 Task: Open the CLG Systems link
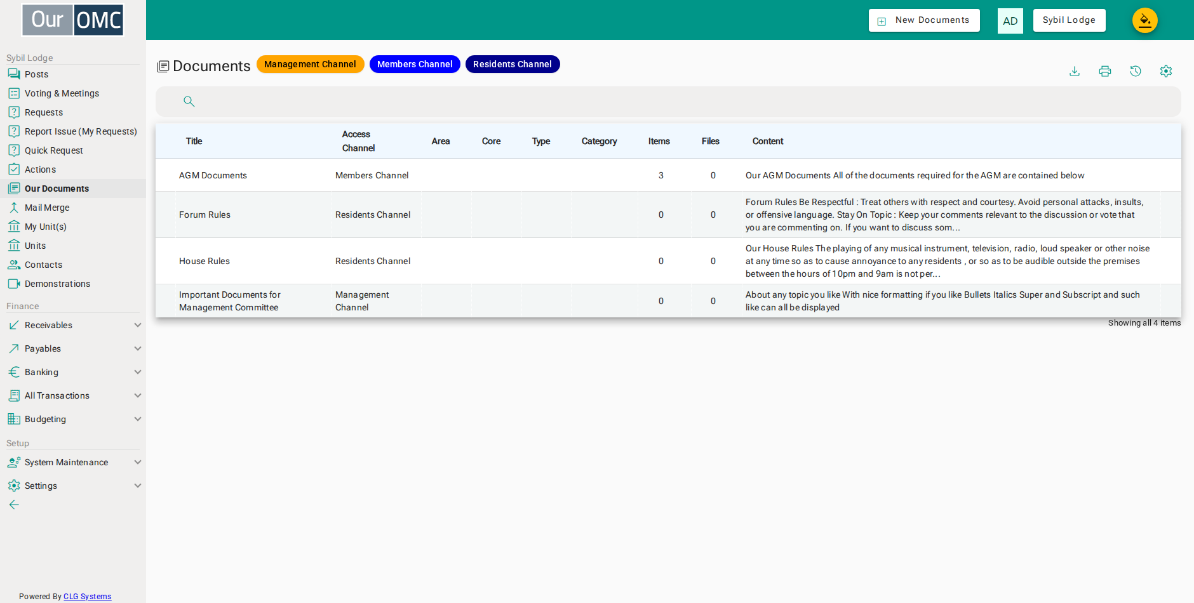87,597
